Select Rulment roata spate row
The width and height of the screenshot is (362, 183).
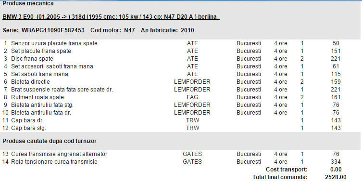(180, 97)
